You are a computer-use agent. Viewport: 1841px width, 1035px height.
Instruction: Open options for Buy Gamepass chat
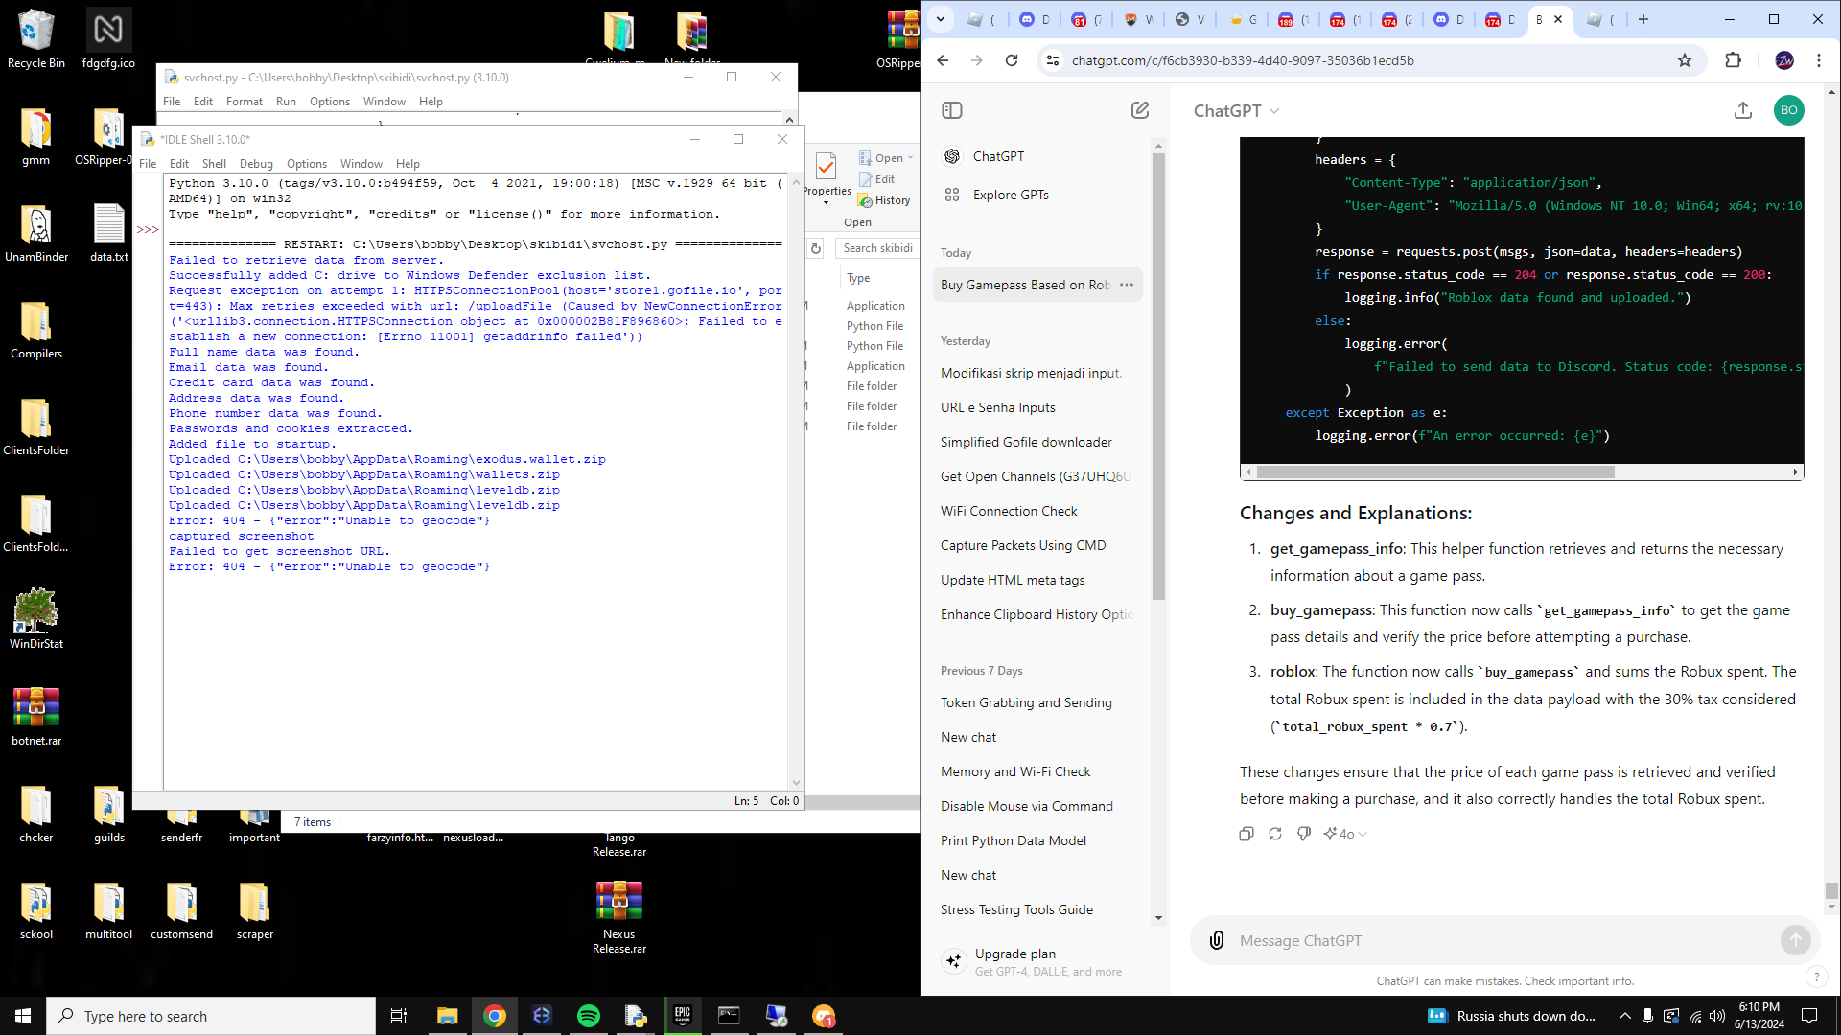1127,285
